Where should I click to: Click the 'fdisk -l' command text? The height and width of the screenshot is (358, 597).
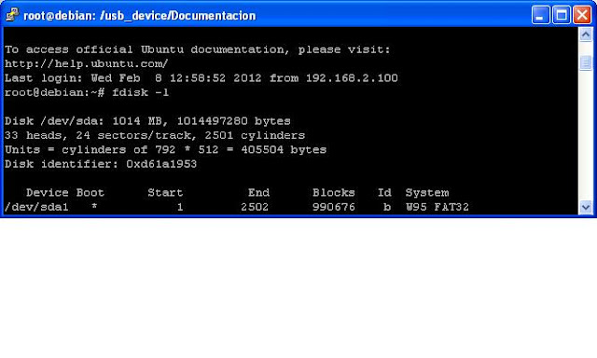[140, 92]
